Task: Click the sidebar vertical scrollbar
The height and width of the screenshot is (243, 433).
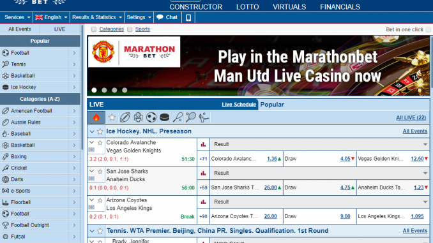Action: point(82,88)
